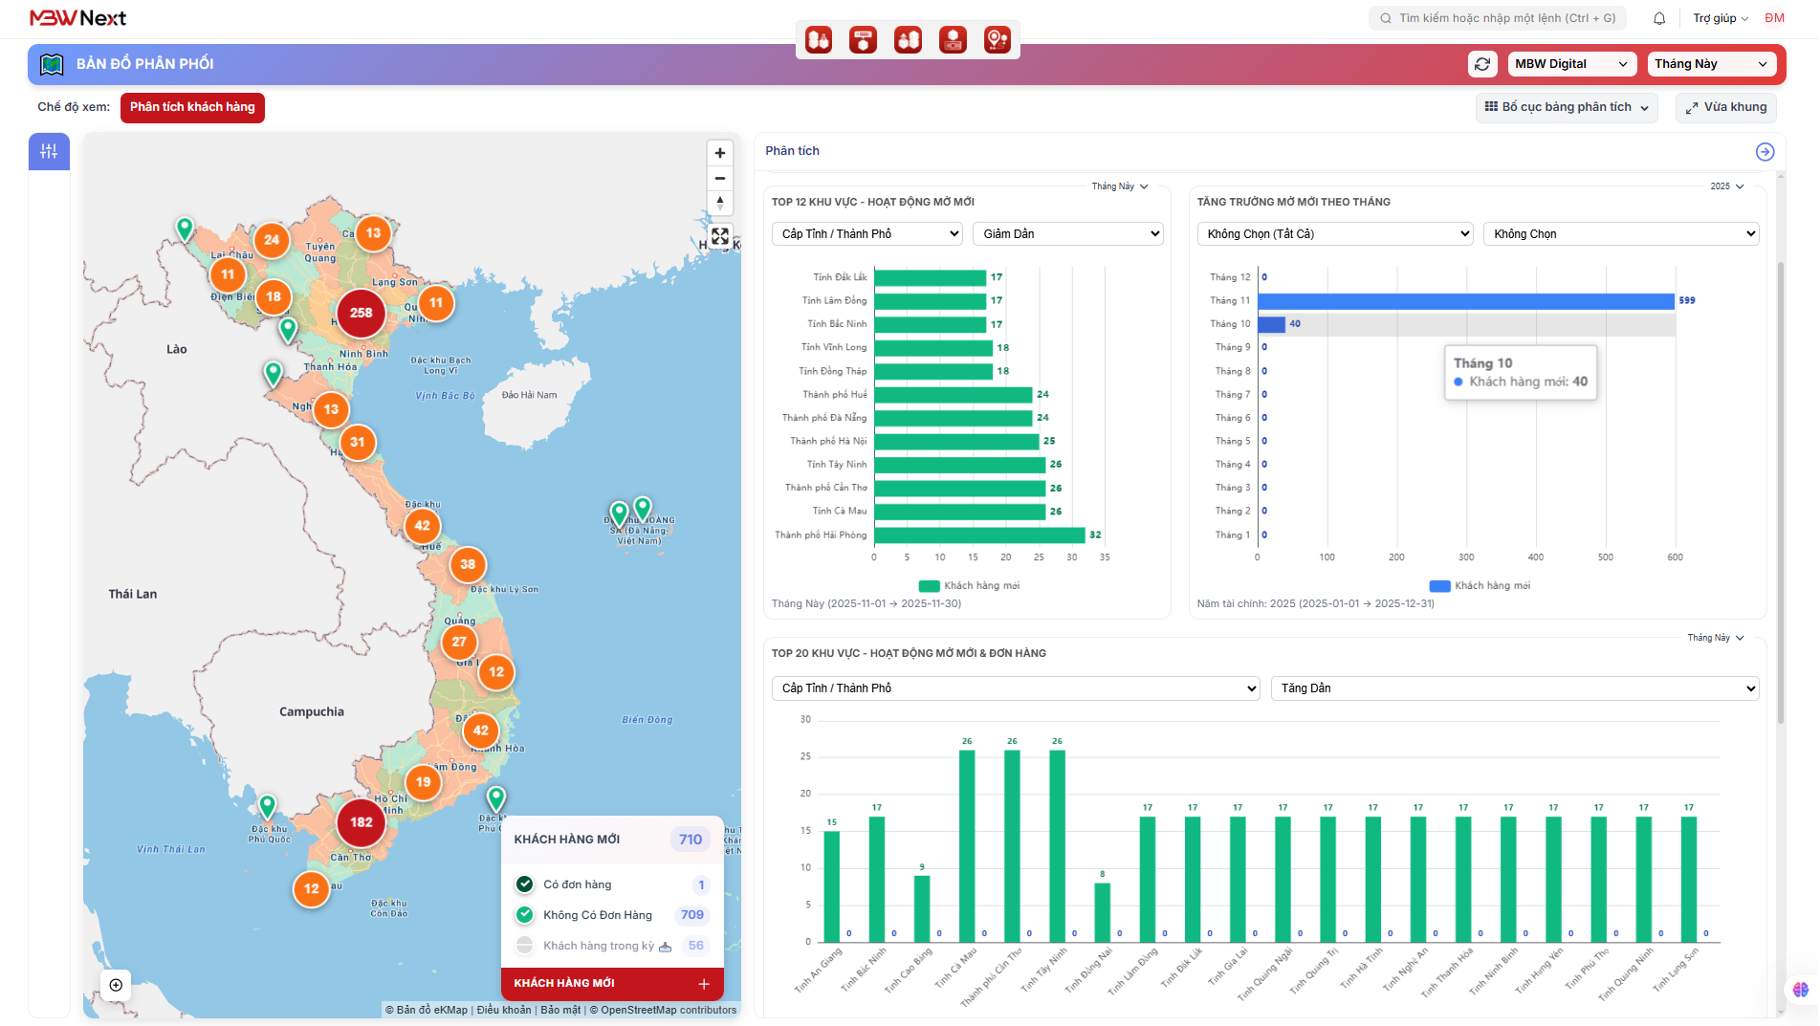Zoom out on the map
Viewport: 1820px width, 1026px height.
(x=720, y=179)
